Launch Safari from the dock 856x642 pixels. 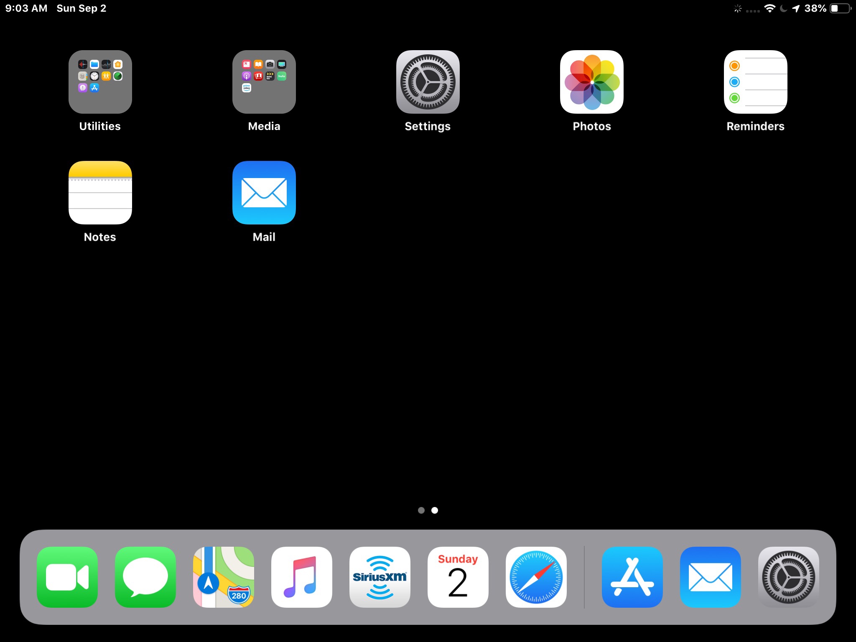tap(536, 577)
